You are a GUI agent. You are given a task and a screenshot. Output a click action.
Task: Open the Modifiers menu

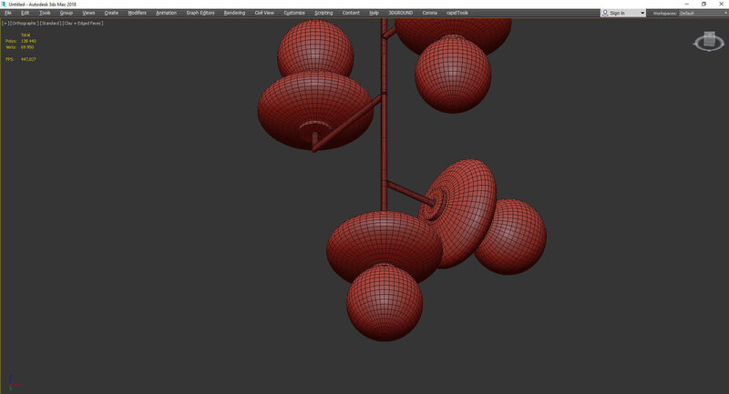(137, 13)
